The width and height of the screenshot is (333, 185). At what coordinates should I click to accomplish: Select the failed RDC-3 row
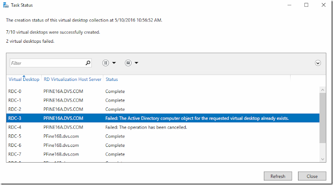point(162,118)
